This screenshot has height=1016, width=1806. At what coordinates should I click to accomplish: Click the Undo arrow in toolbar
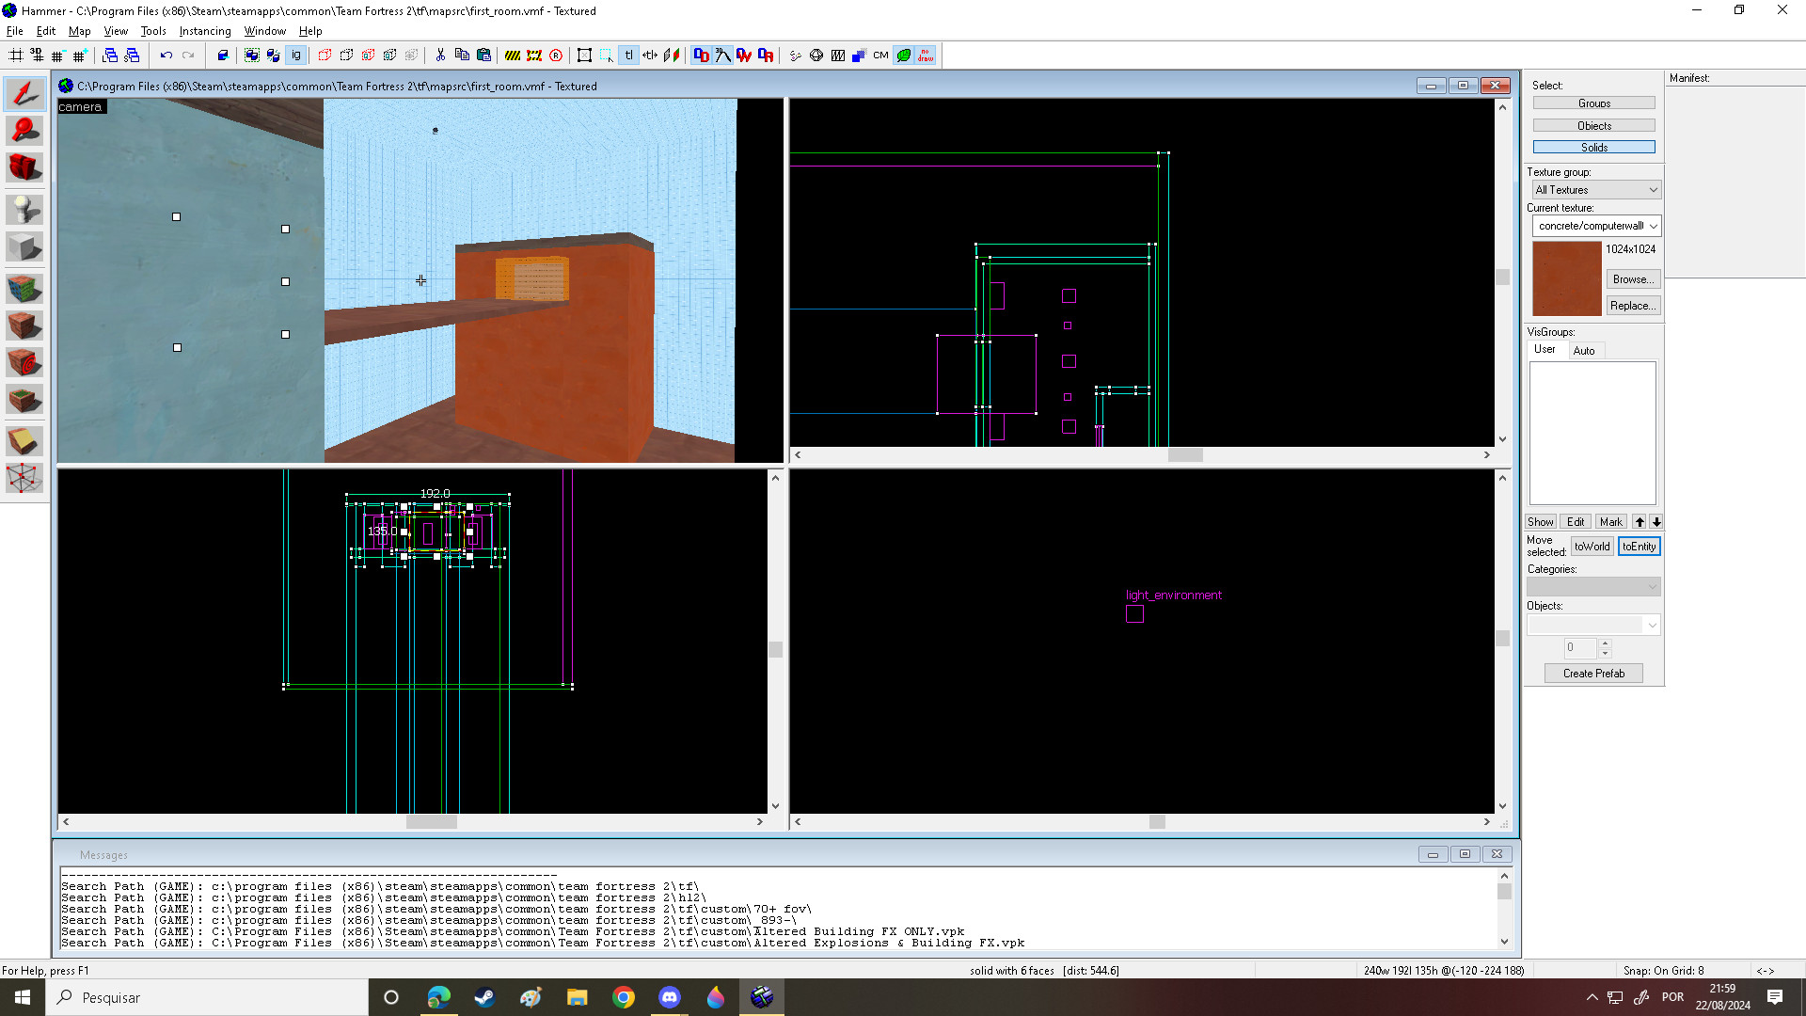166,56
